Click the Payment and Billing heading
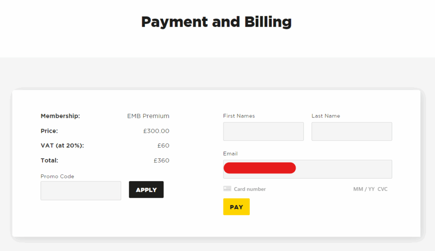This screenshot has height=251, width=435. [x=216, y=22]
